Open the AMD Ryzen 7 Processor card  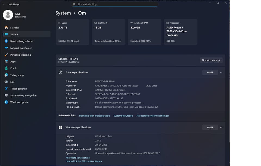coord(181,32)
